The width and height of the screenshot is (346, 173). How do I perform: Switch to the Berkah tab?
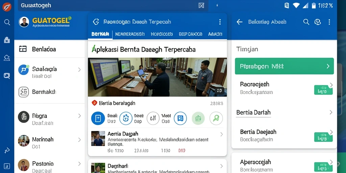[x=100, y=34]
